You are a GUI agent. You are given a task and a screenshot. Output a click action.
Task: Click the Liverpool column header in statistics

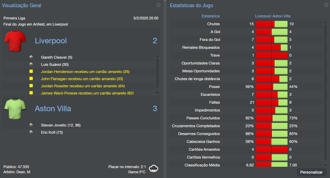click(x=263, y=16)
